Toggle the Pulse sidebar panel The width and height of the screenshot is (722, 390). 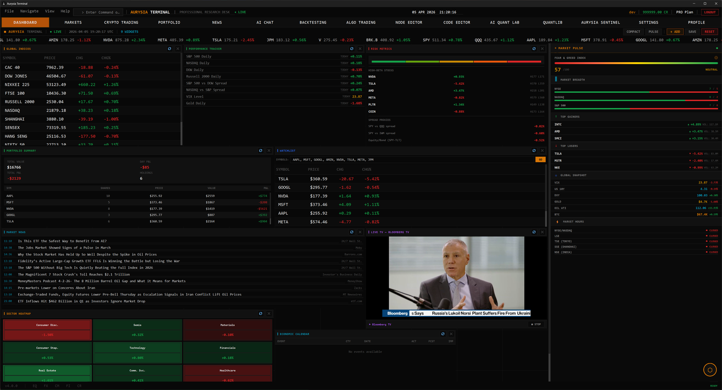click(x=653, y=32)
